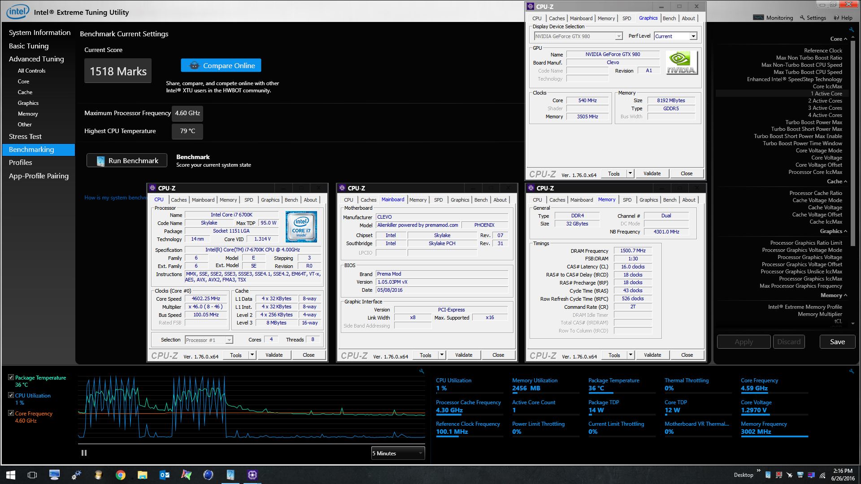This screenshot has width=861, height=484.
Task: Click the Intel XTU taskbar icon
Action: (x=230, y=475)
